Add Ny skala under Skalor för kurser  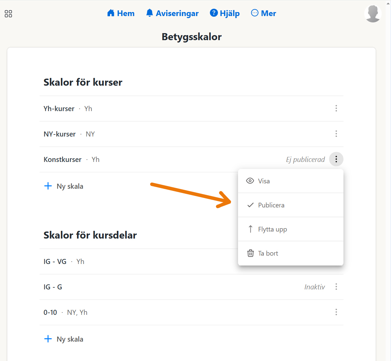[64, 186]
